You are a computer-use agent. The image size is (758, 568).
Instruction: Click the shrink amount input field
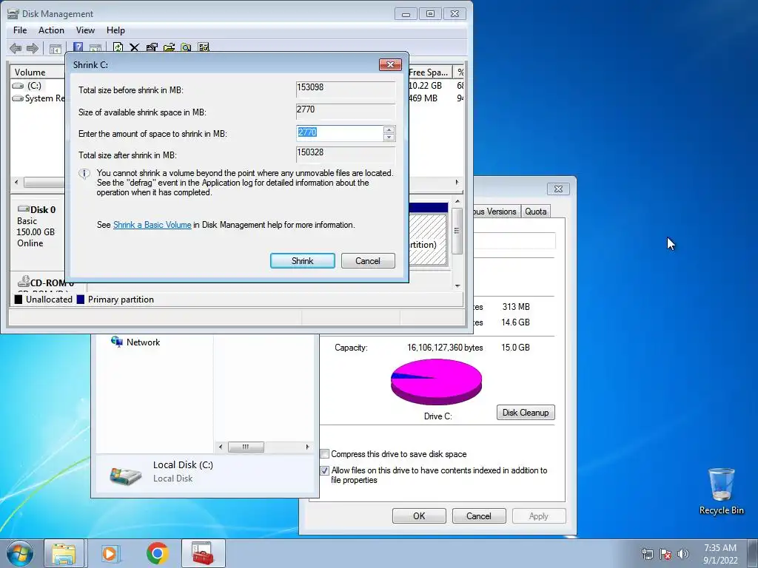click(x=340, y=133)
